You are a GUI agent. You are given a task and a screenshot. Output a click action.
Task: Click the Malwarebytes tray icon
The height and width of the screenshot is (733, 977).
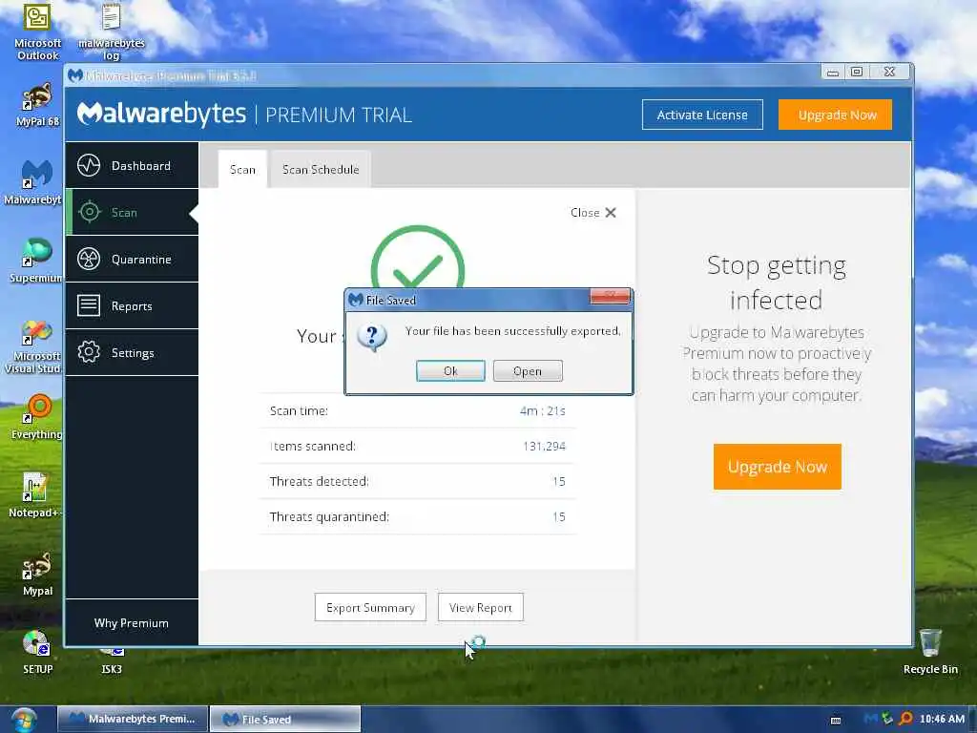point(870,719)
